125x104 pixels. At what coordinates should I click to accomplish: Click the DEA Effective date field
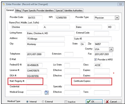tap(72, 76)
